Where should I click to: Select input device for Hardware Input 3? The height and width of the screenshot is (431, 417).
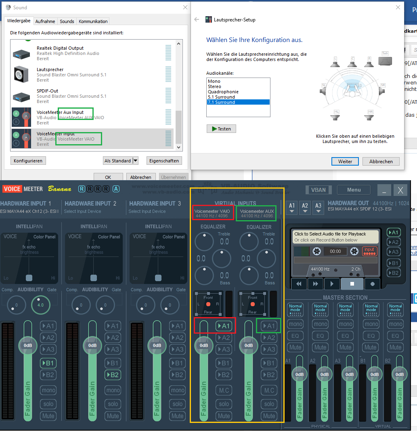147,211
